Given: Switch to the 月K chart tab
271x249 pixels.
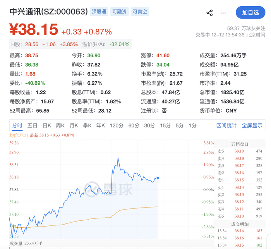Looking at the screenshot, I should [x=74, y=125].
